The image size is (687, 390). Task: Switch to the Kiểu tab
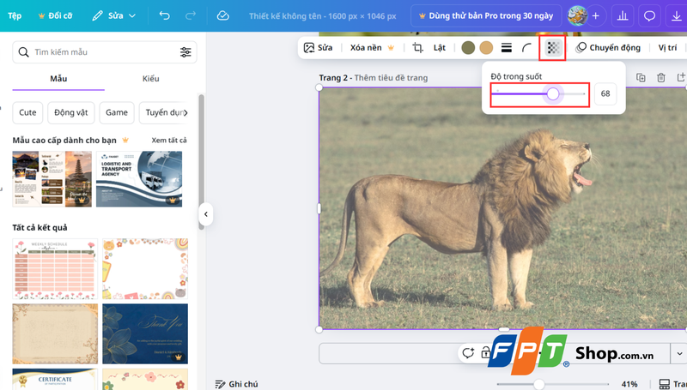[151, 79]
